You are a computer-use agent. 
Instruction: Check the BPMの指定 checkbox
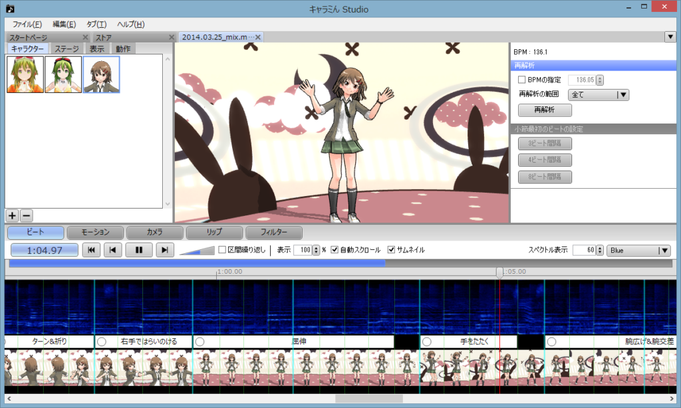tap(522, 80)
